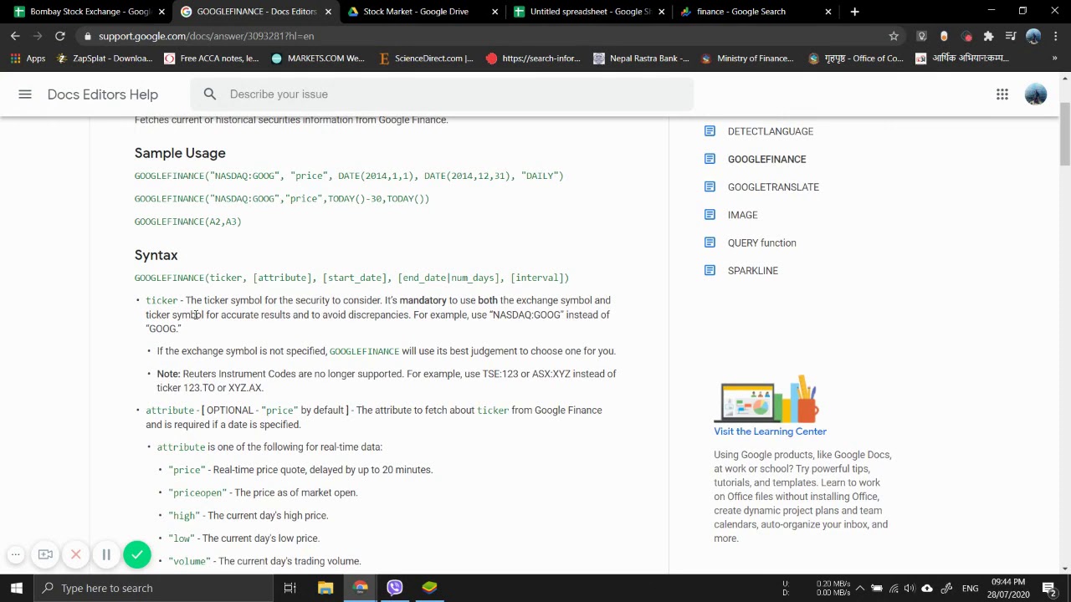Open recorder's more options ellipsis
1071x602 pixels.
[x=15, y=554]
